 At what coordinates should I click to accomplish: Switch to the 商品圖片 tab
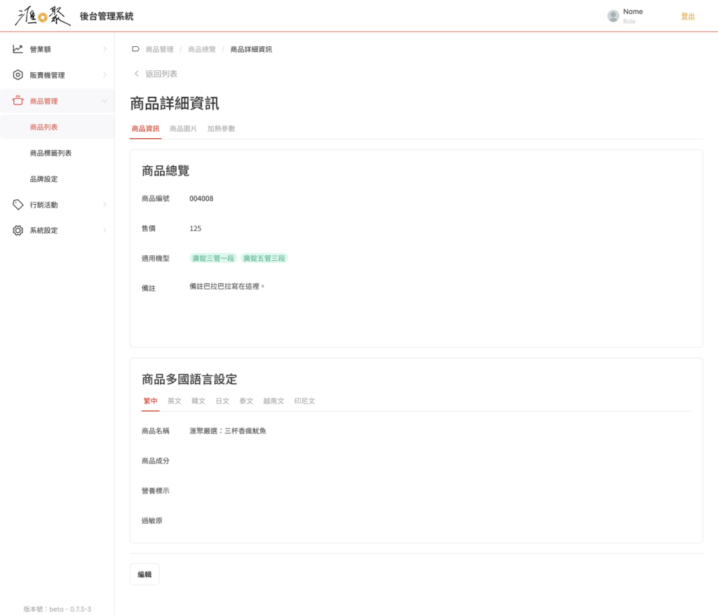(x=183, y=129)
